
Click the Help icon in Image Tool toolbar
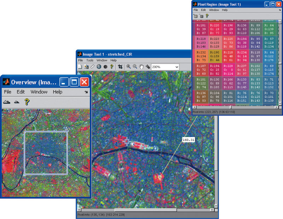click(112, 67)
